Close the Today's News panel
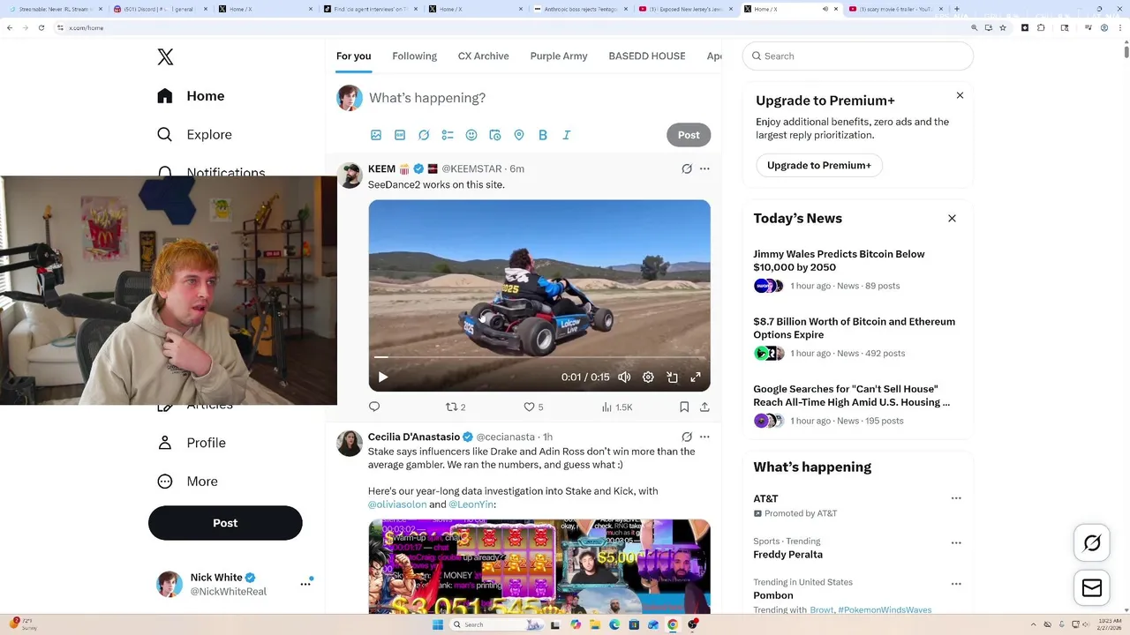 tap(952, 218)
